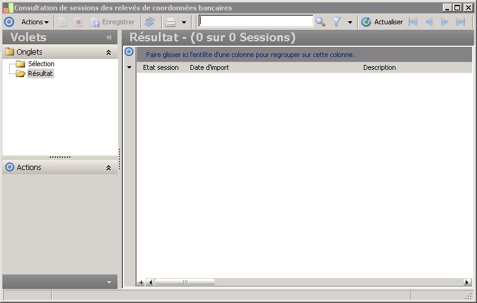
Task: Click the Description column header
Action: [x=380, y=67]
